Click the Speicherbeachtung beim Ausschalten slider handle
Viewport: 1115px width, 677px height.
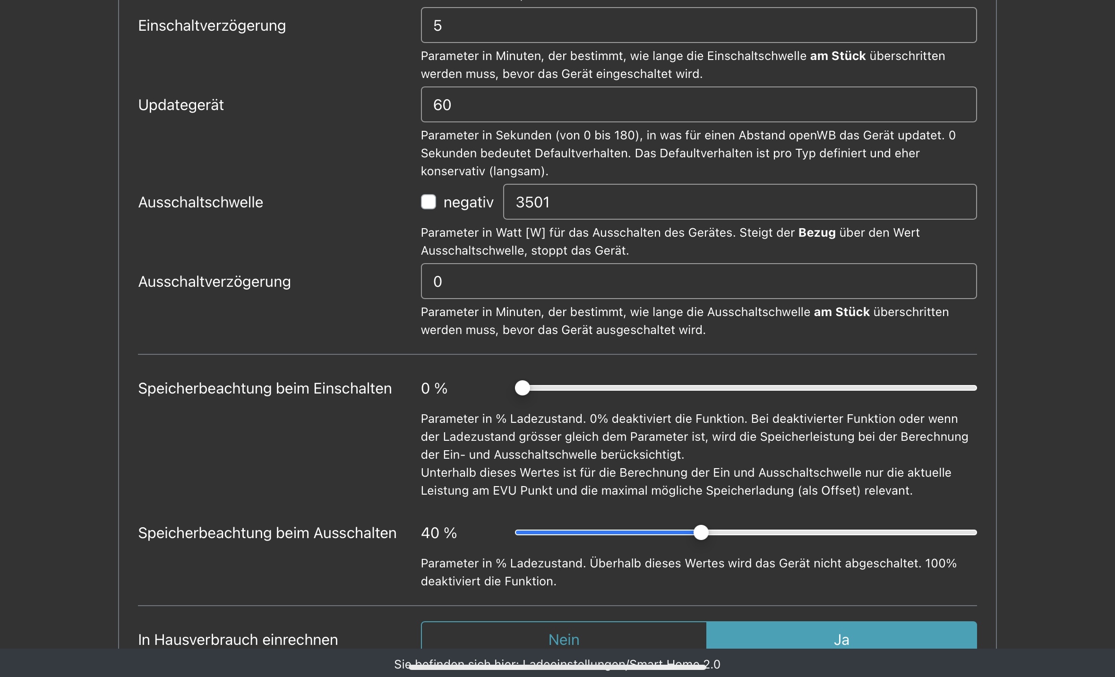701,533
